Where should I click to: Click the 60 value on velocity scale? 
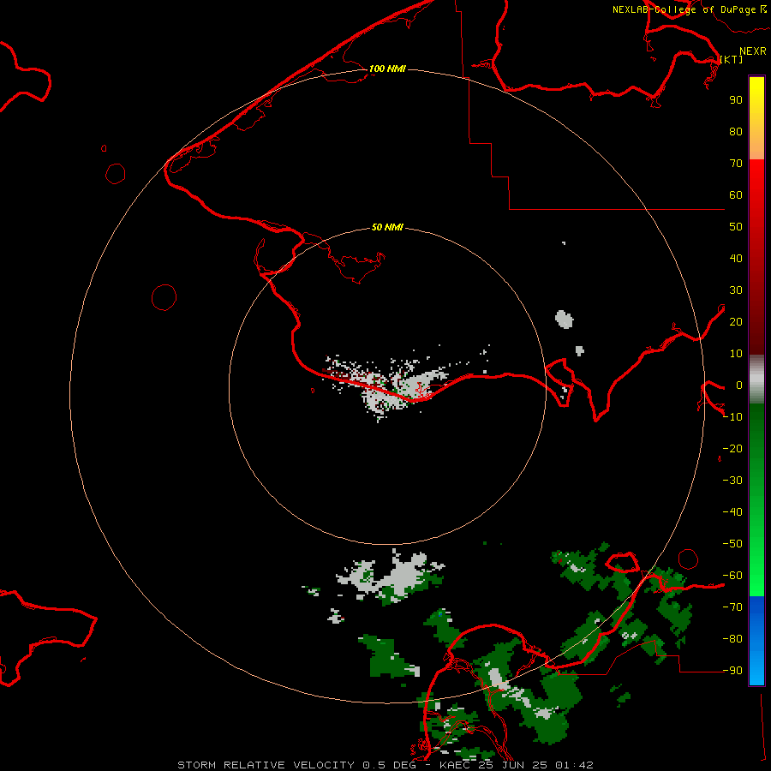736,195
